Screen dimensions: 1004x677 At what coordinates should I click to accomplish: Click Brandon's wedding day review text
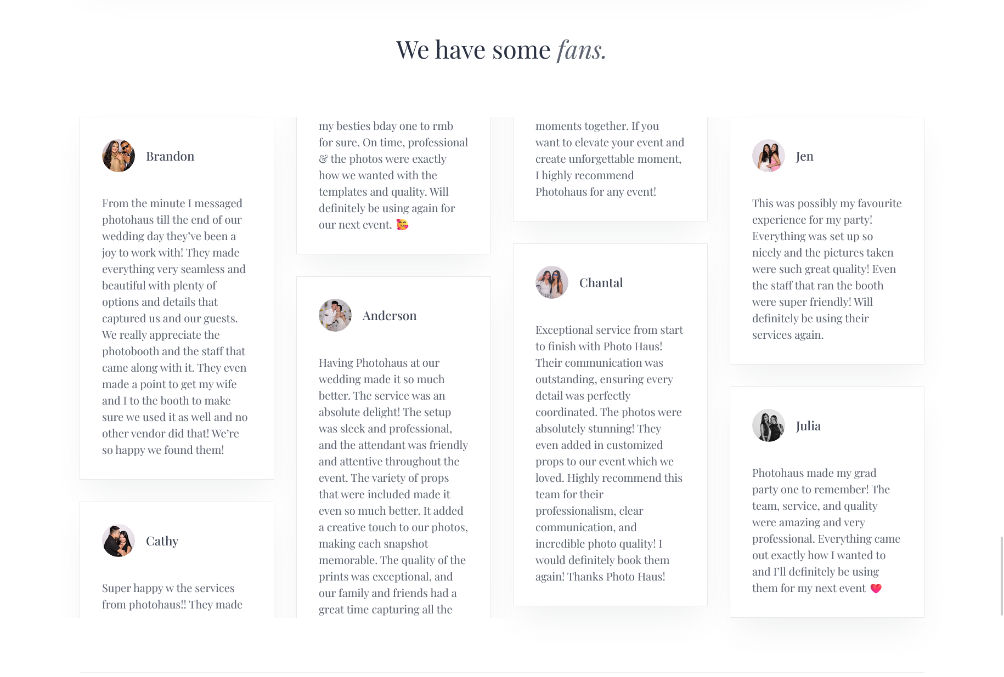(x=174, y=326)
